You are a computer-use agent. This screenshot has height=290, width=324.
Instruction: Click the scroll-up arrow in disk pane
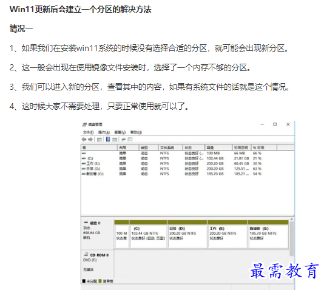click(292, 220)
